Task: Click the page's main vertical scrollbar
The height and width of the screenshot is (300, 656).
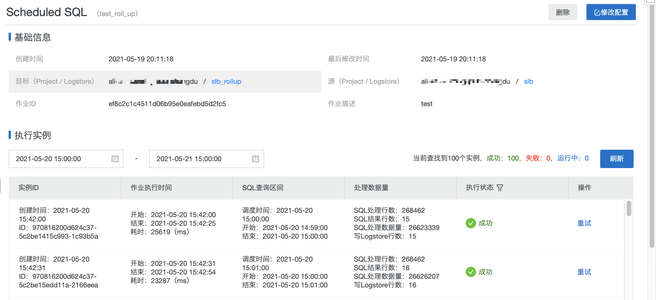Action: 652,126
